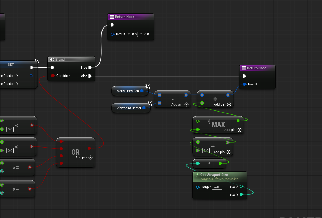Screen dimensions: 322x218
Task: Click the red Condition pin on Branch
Action: tap(53, 76)
